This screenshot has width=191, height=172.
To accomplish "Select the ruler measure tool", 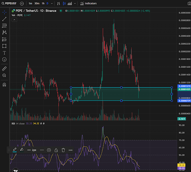I will coord(4,69).
